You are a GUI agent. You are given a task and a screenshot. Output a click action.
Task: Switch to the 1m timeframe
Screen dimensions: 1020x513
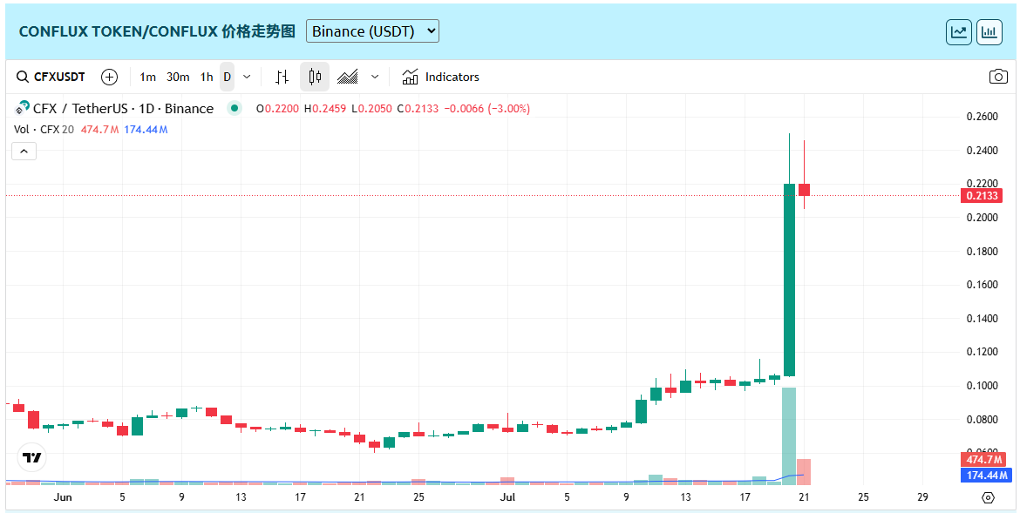click(147, 77)
